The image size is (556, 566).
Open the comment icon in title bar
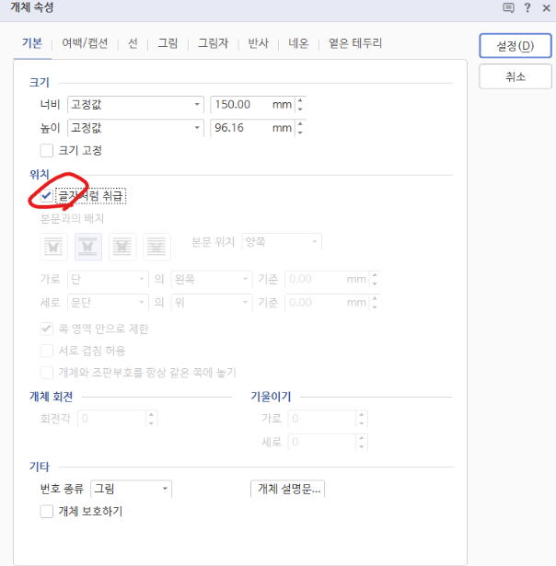508,8
